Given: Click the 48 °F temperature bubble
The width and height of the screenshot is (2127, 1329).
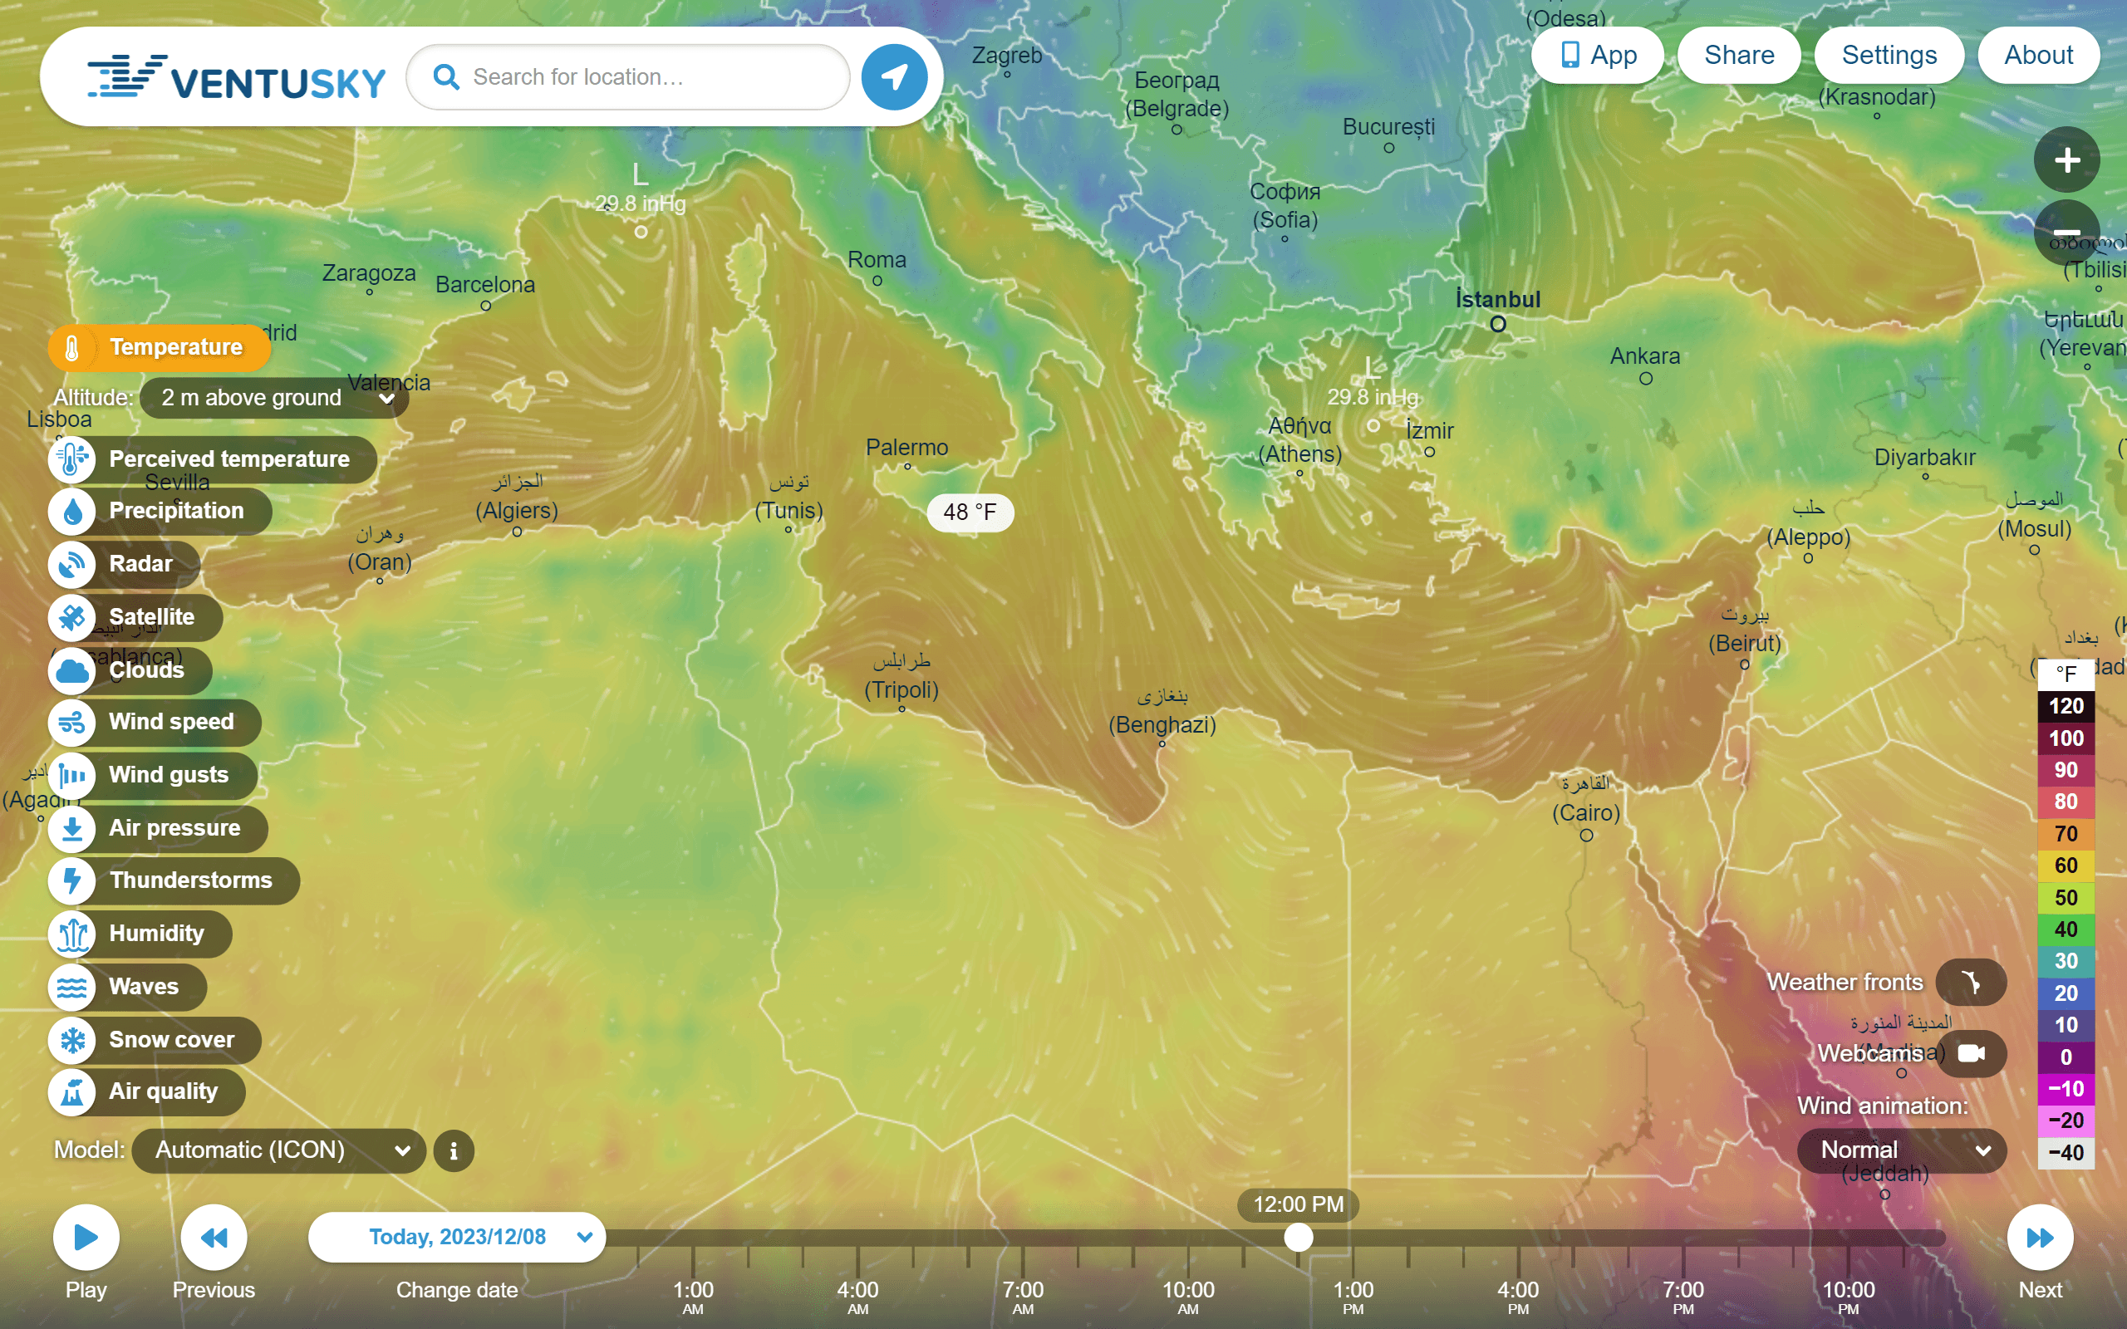Looking at the screenshot, I should coord(970,512).
